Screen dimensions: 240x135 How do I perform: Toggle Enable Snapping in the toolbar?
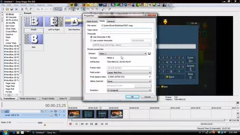(x=56, y=9)
